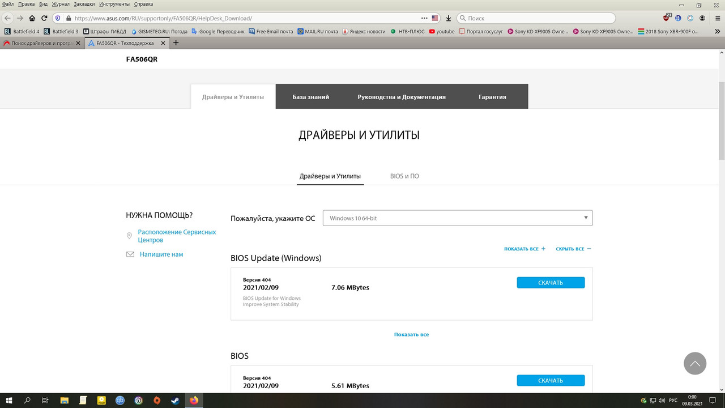
Task: Click 'Напишите нам' link
Action: pyautogui.click(x=161, y=254)
